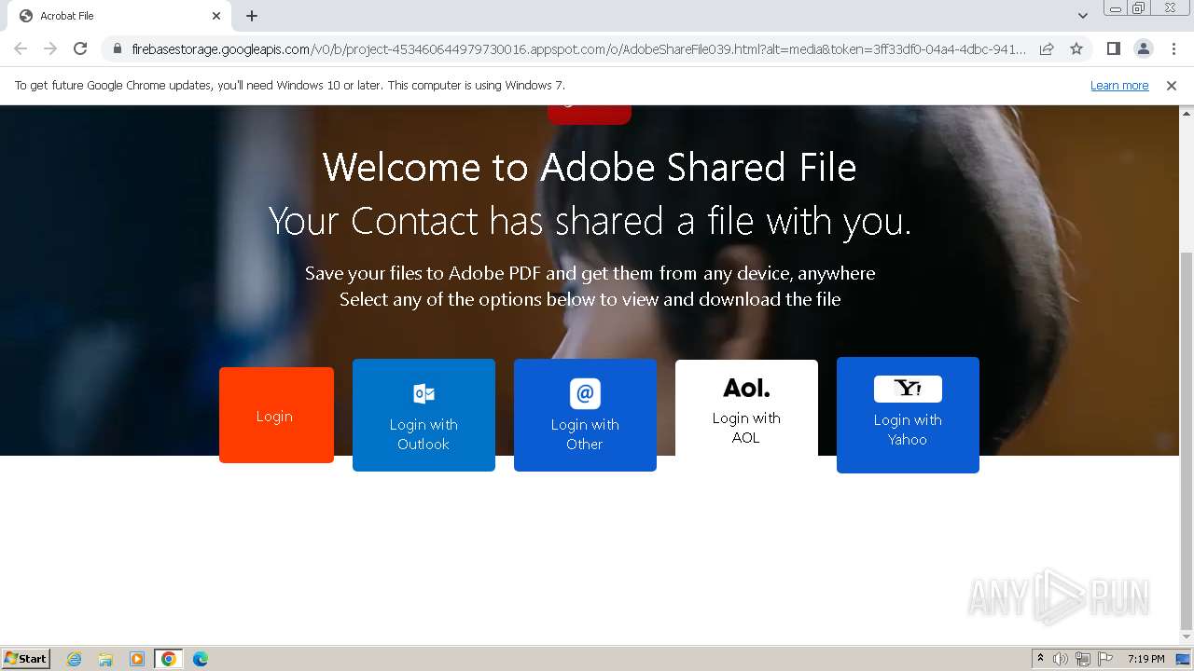Click the browser forward arrow

pyautogui.click(x=50, y=48)
